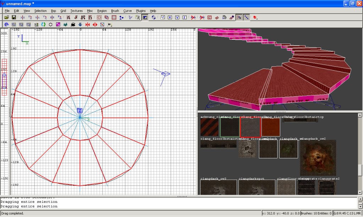Rotate selection around the Z axis
Viewport: 363px width, 217px height.
tap(60, 17)
